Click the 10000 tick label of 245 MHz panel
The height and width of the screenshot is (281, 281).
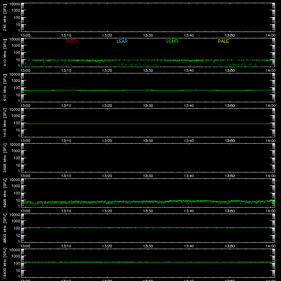tap(15, 4)
